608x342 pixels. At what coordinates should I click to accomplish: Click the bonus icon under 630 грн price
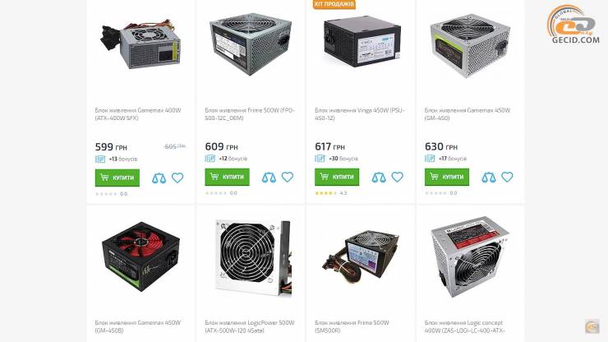pyautogui.click(x=430, y=159)
